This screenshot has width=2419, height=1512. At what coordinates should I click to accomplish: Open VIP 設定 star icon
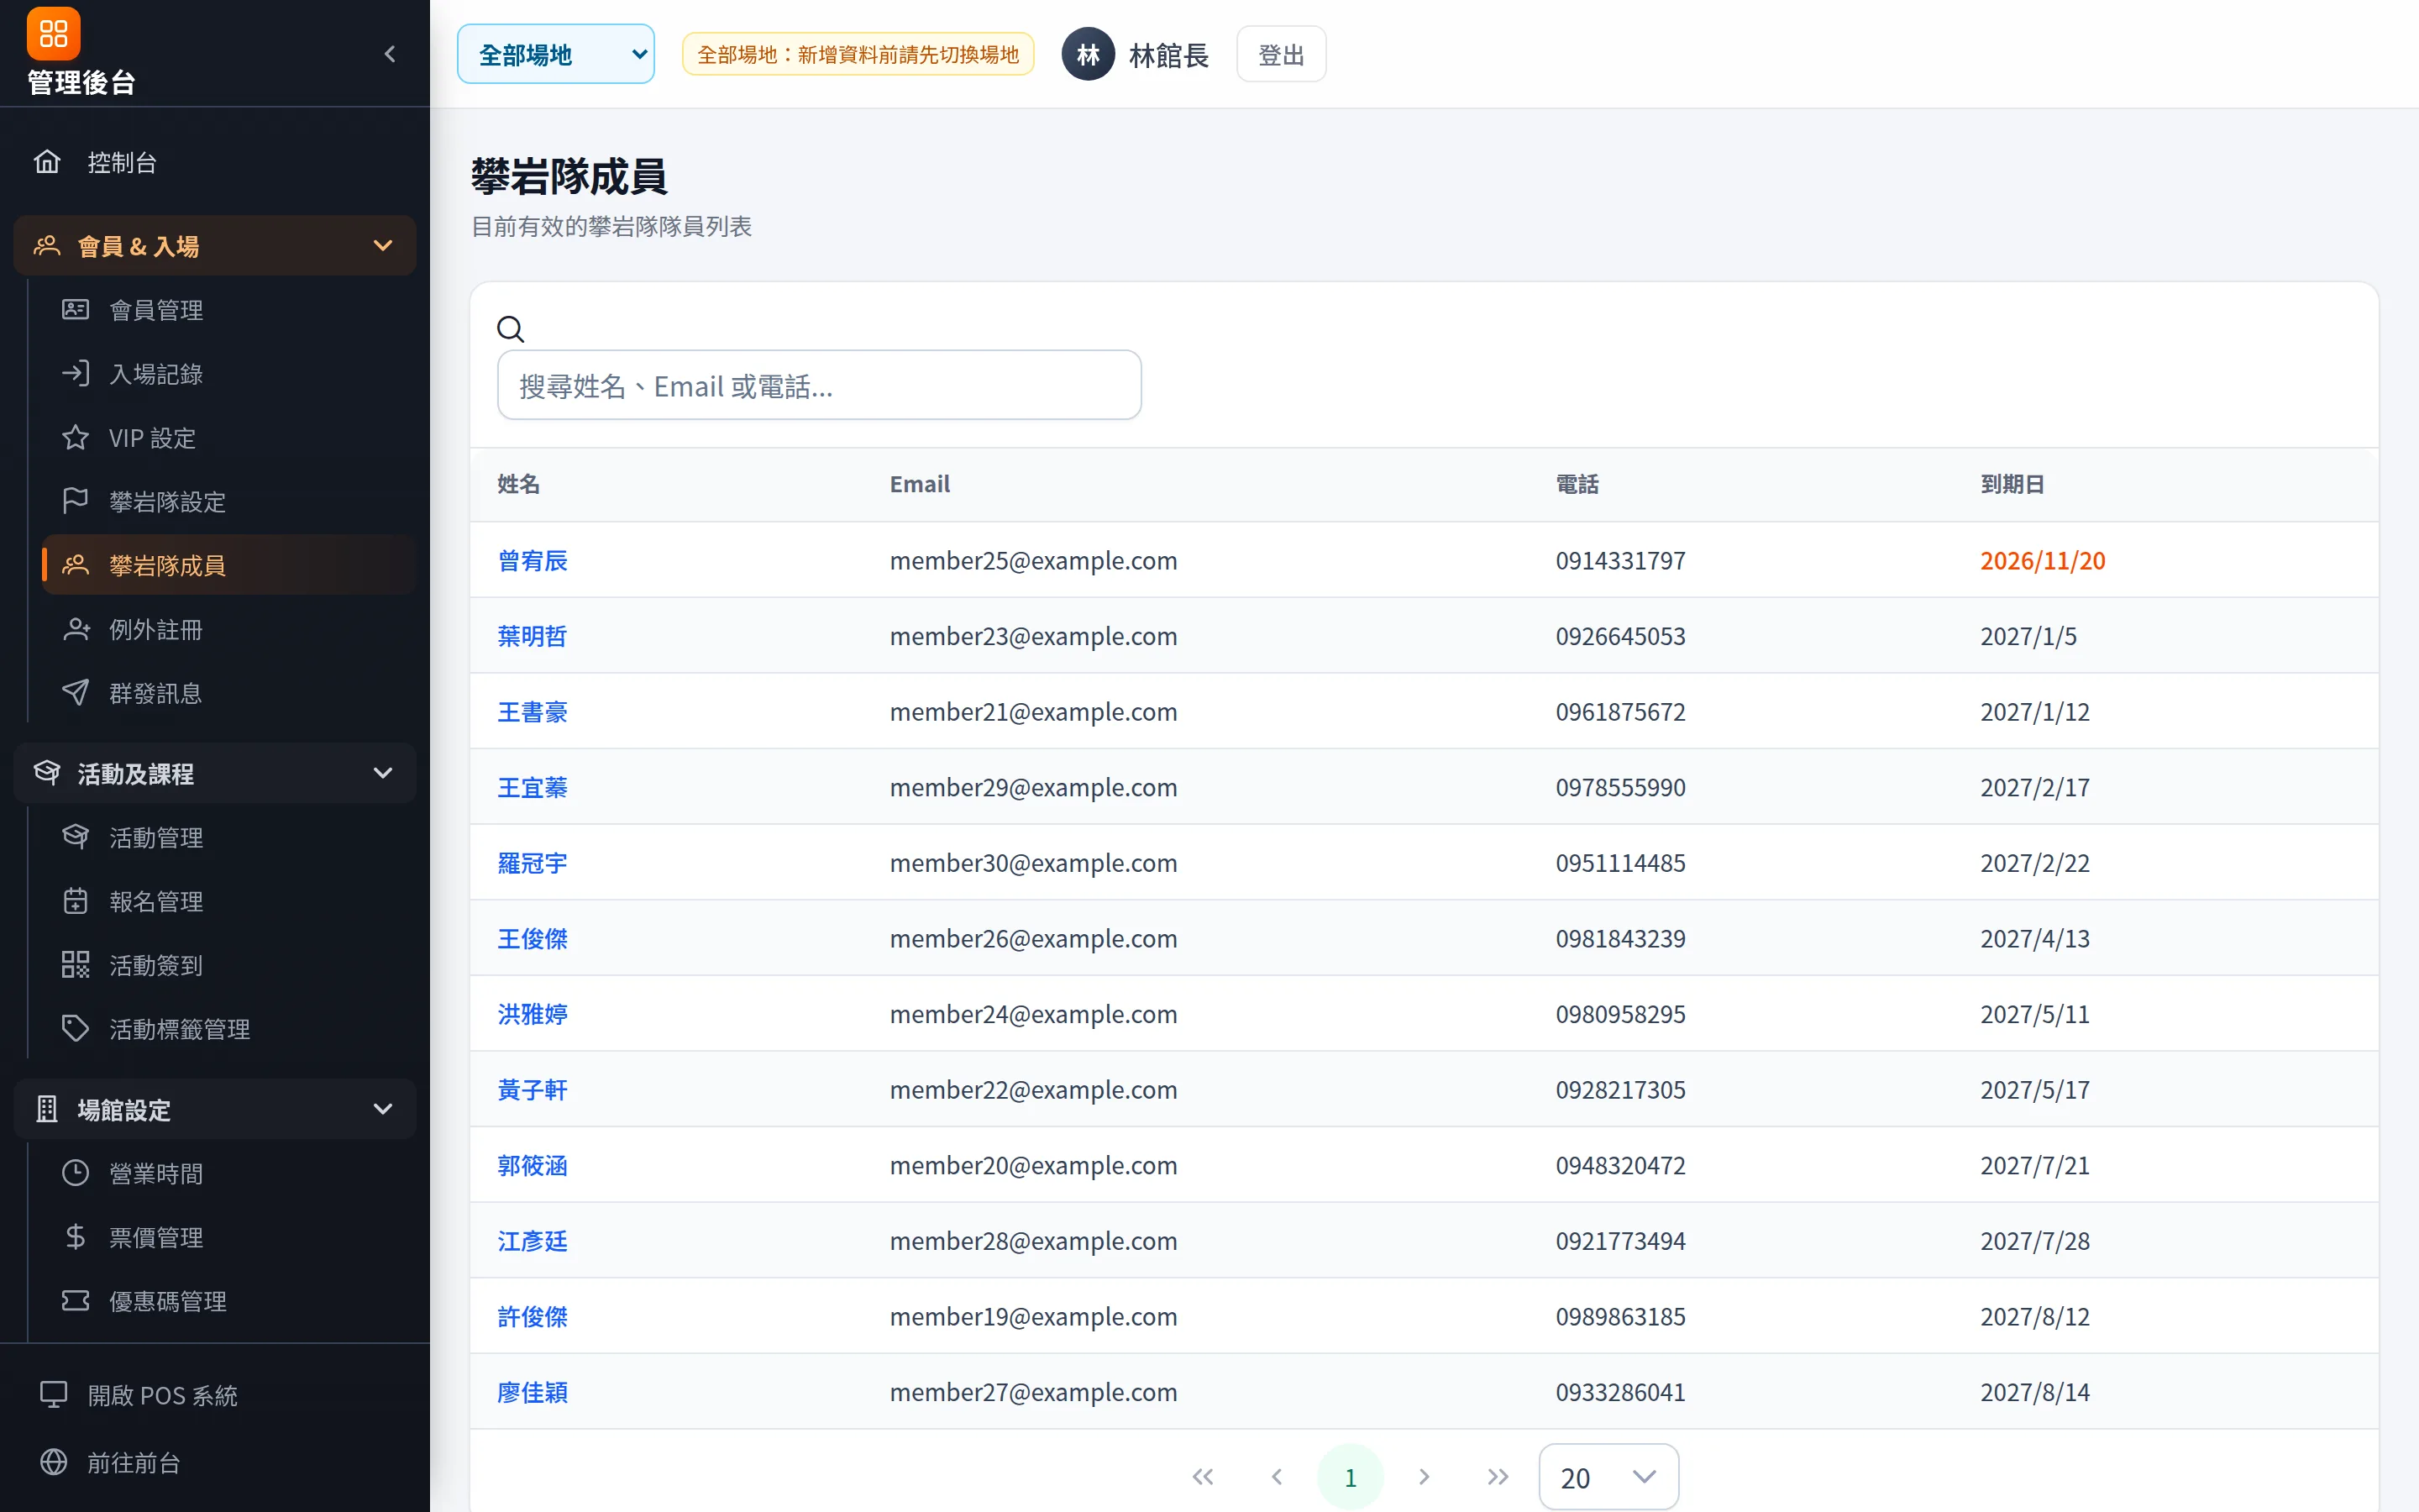[75, 438]
